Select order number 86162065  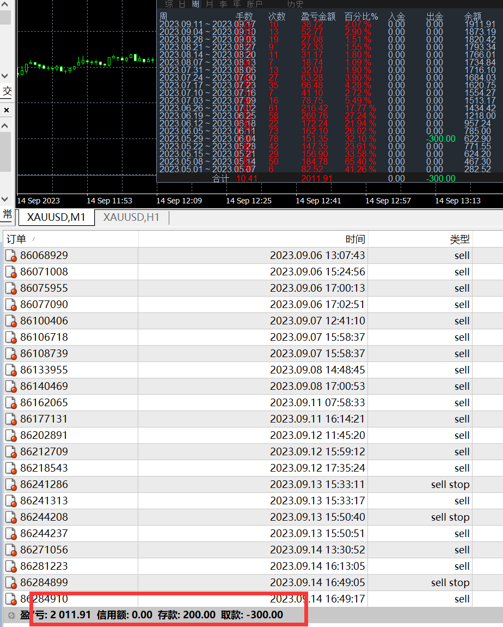[44, 403]
